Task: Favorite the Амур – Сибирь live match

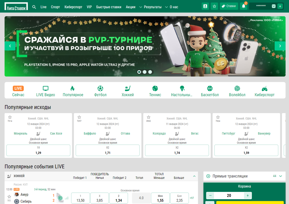Action: (x=9, y=197)
